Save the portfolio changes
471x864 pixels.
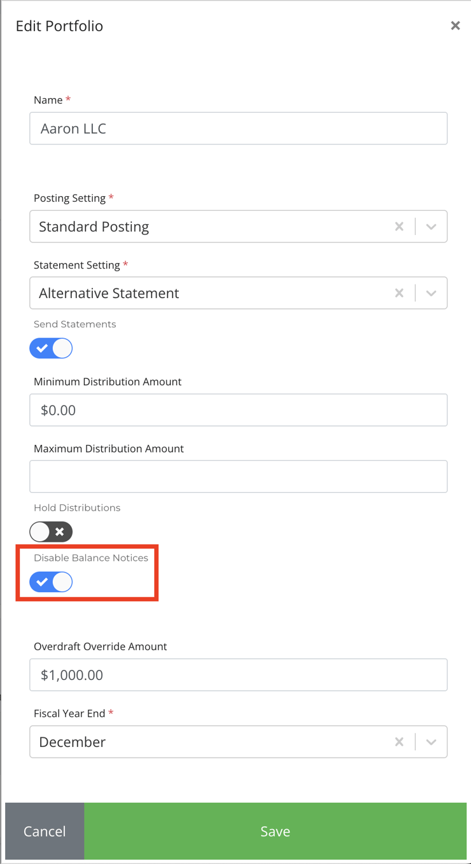tap(275, 831)
